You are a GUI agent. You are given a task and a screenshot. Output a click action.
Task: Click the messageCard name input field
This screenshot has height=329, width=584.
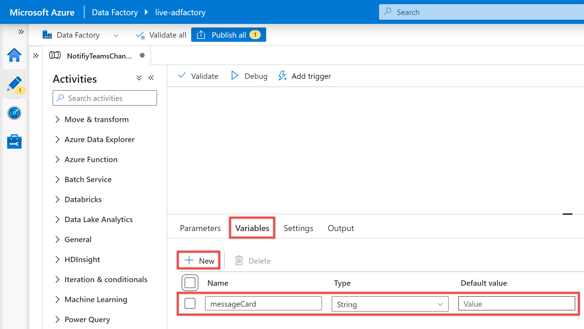tap(263, 304)
